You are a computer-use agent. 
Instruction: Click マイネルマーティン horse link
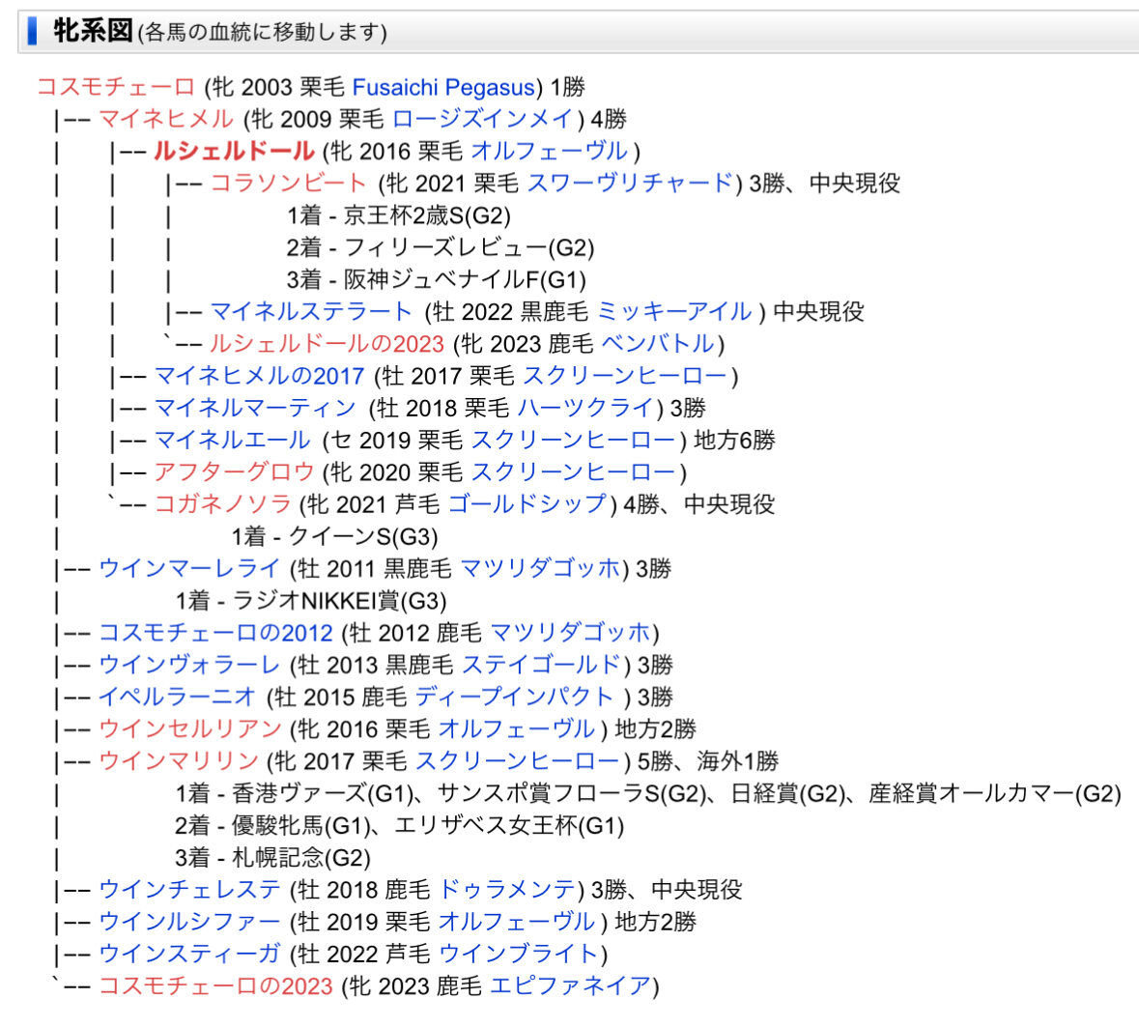pos(255,408)
